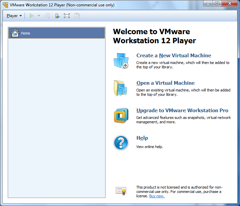Click the 'Welcome to VMware Workstation 12 Player' heading

point(154,36)
